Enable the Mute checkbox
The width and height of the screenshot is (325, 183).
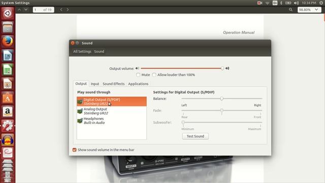[138, 75]
